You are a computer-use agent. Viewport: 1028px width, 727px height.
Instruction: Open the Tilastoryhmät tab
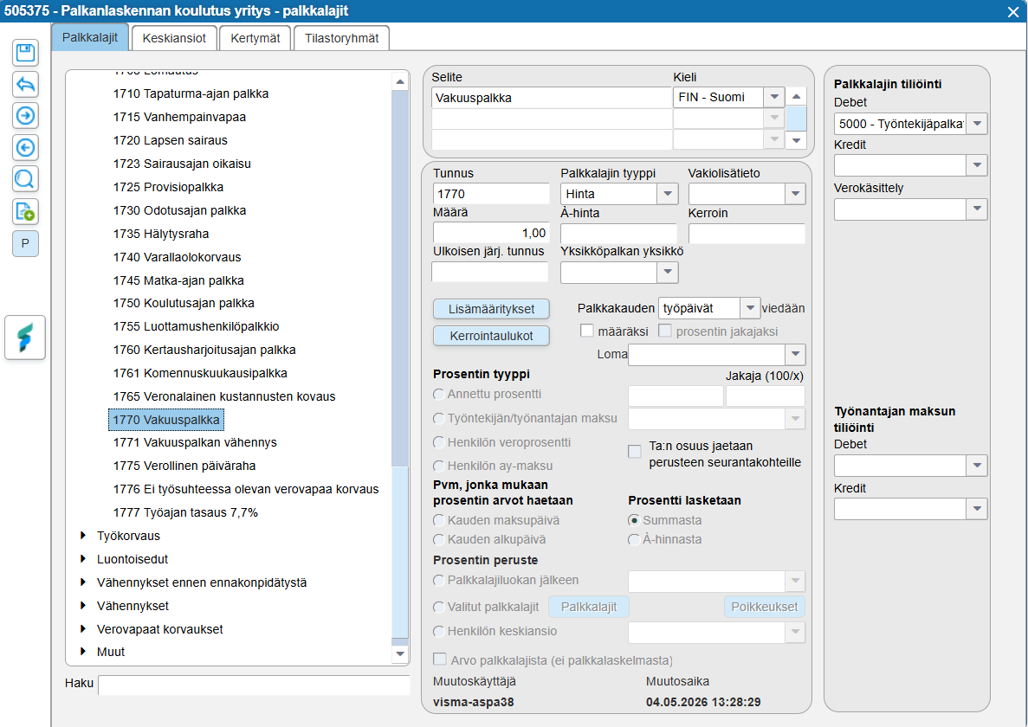[341, 38]
